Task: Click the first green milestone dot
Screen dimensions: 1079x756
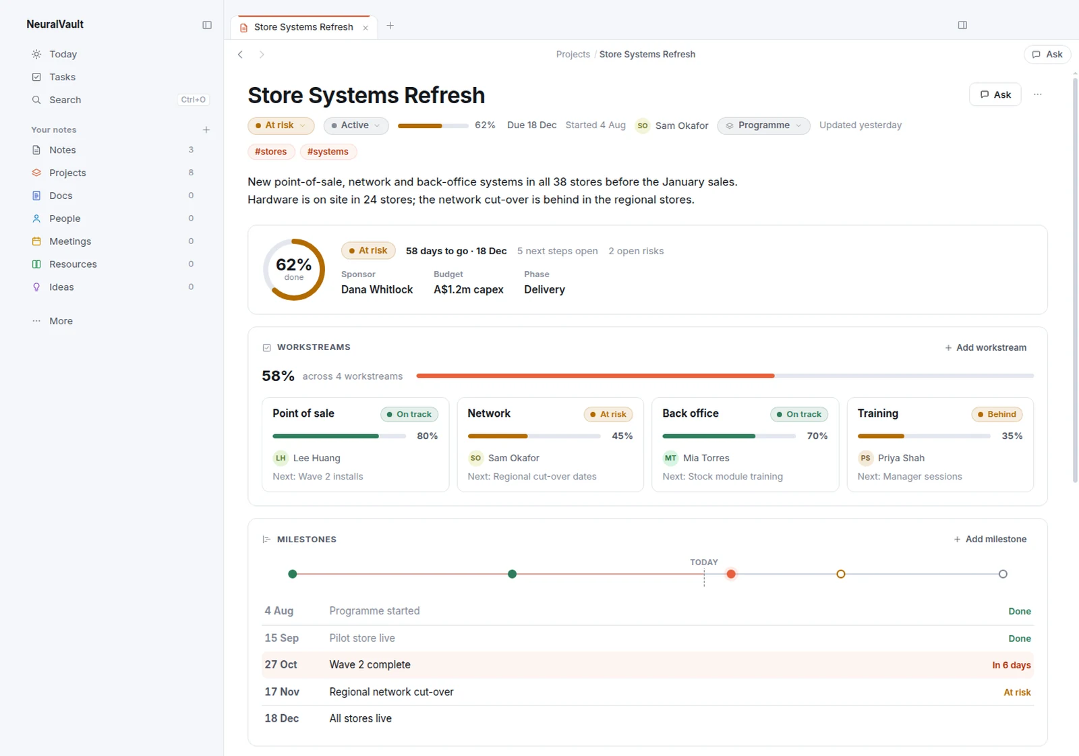Action: tap(293, 574)
